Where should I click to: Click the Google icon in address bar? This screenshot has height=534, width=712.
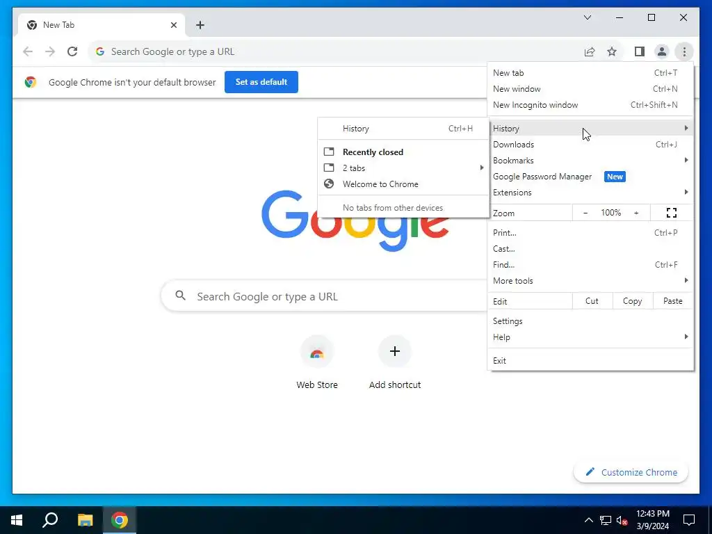coord(100,51)
